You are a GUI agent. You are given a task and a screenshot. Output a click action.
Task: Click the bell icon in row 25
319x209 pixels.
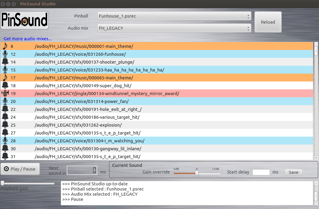5,125
